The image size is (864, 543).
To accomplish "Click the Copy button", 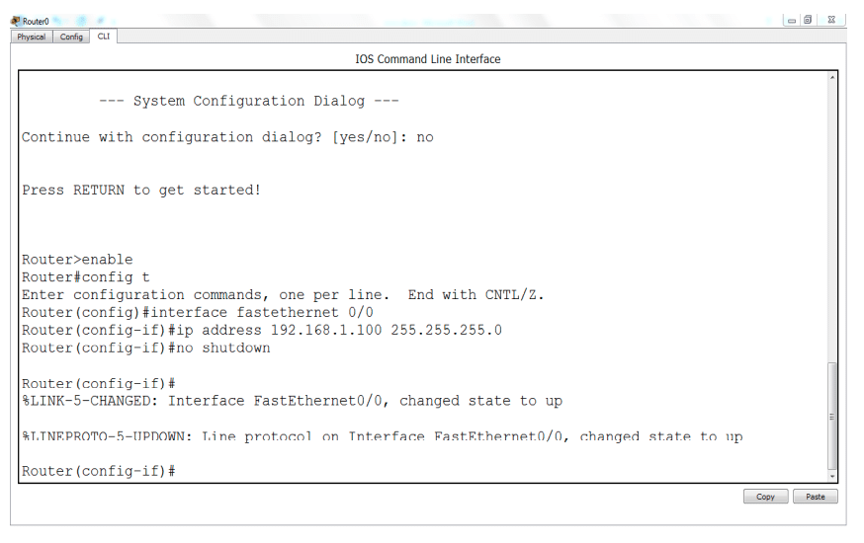I will [x=765, y=497].
